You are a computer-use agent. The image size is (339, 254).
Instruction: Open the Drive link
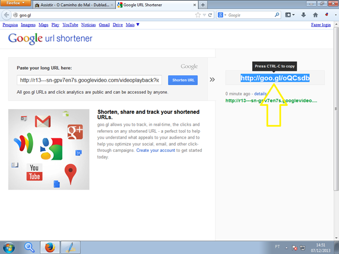118,25
